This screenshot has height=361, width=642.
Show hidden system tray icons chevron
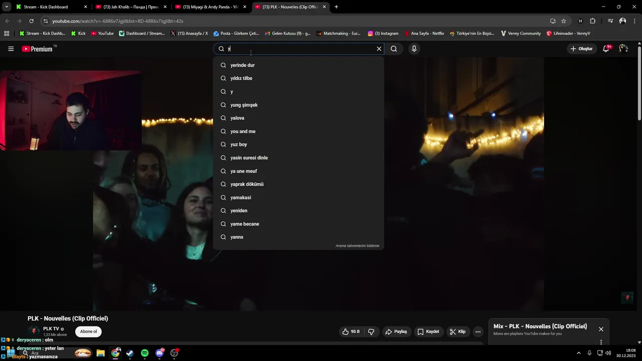[x=579, y=353]
